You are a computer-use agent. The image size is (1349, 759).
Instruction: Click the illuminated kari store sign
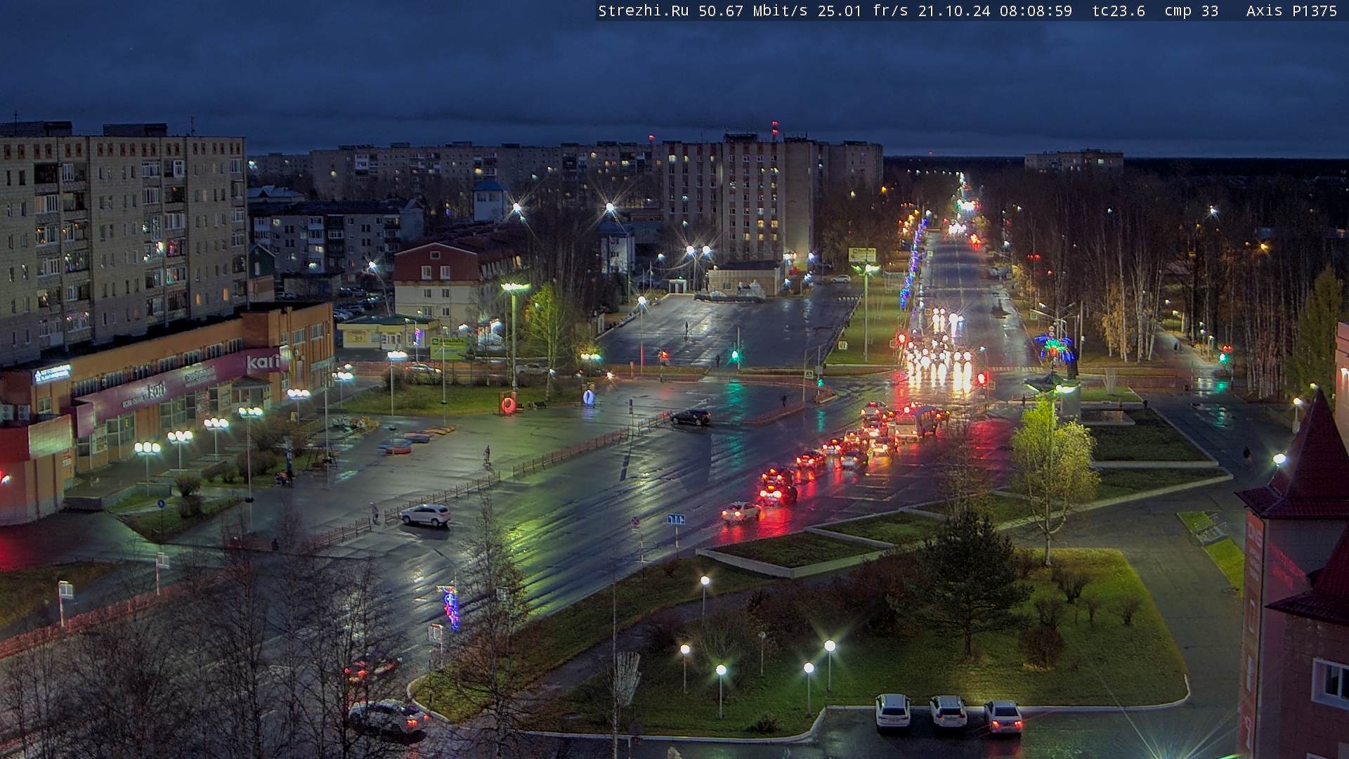pyautogui.click(x=263, y=363)
